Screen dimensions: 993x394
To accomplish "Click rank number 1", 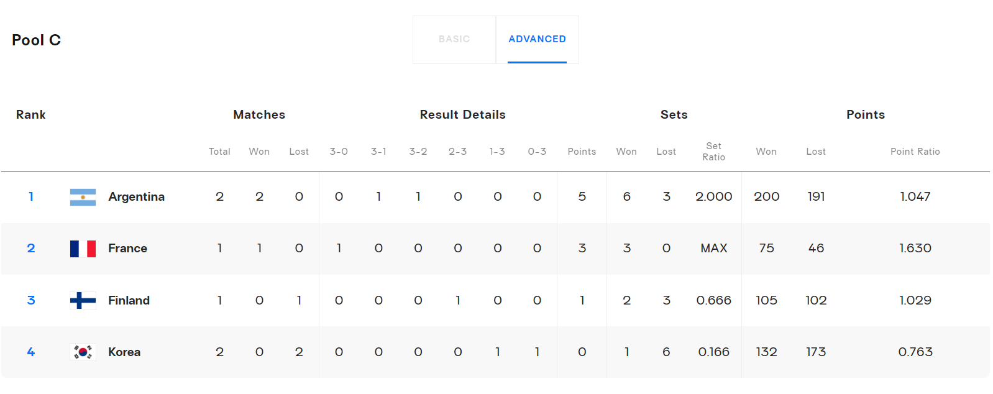I will [x=31, y=197].
